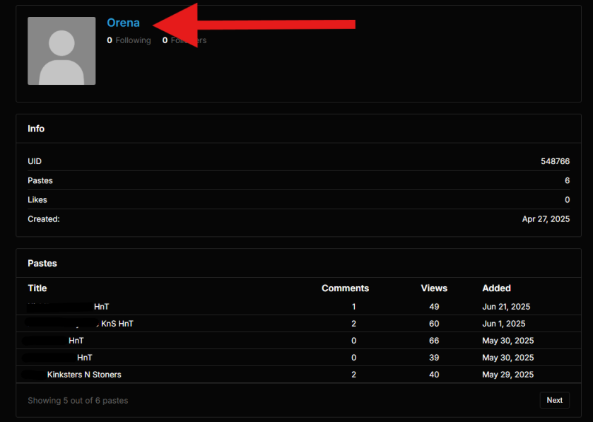Select the created date Apr 27, 2025
The image size is (593, 422).
[x=546, y=219]
